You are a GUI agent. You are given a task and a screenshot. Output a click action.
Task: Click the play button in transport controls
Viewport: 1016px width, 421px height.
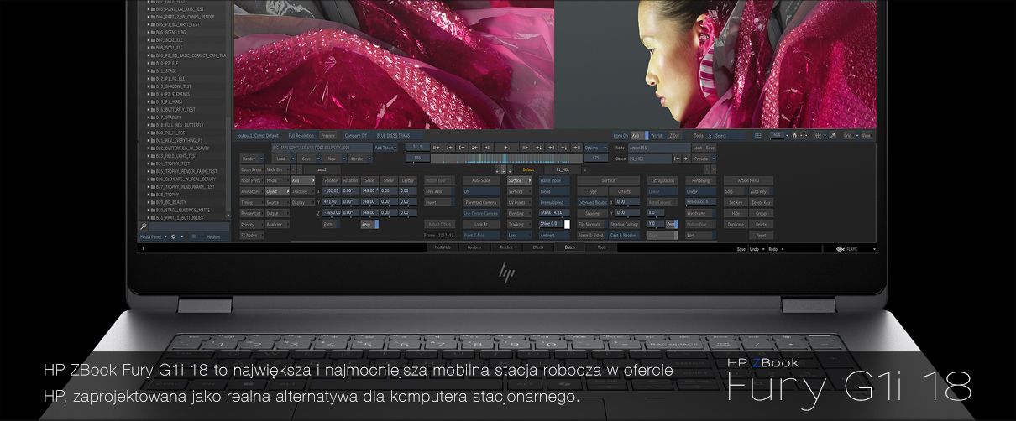click(x=505, y=148)
